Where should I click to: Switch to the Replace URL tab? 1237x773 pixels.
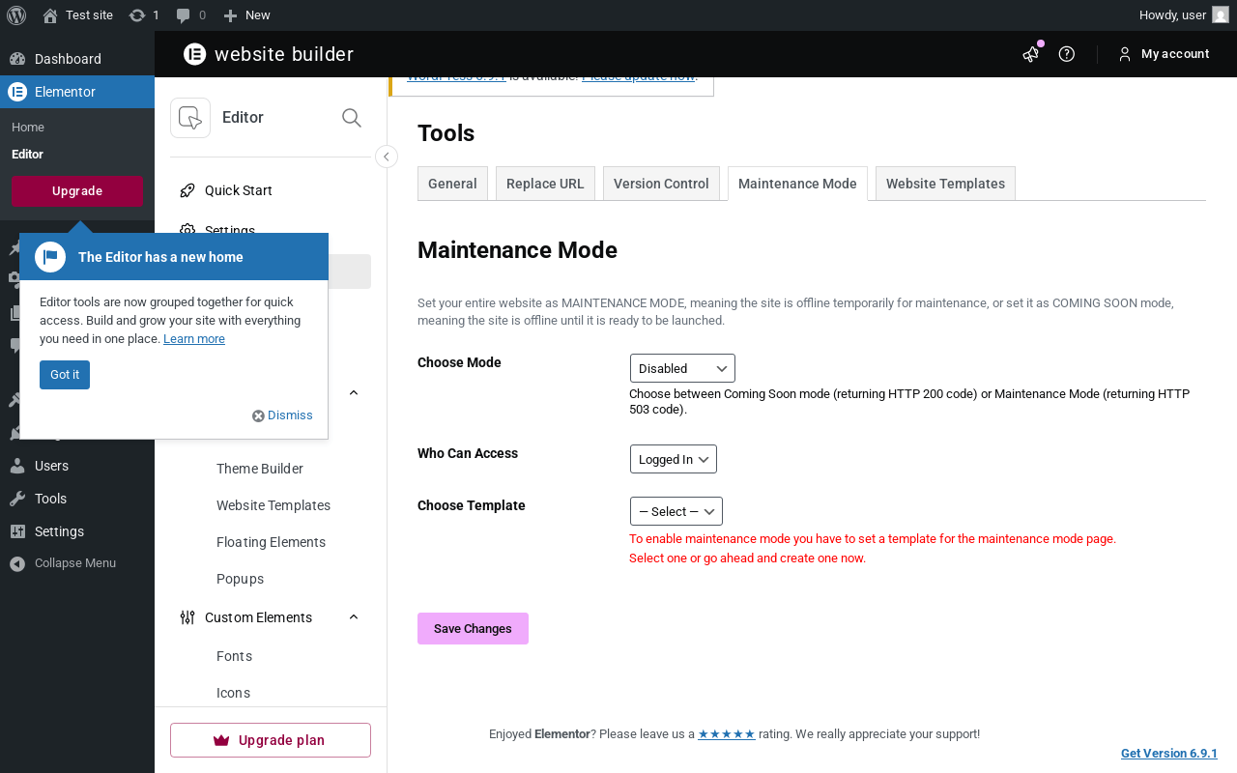point(545,184)
